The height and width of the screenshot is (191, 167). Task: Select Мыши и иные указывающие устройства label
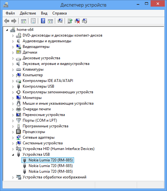click(x=58, y=103)
